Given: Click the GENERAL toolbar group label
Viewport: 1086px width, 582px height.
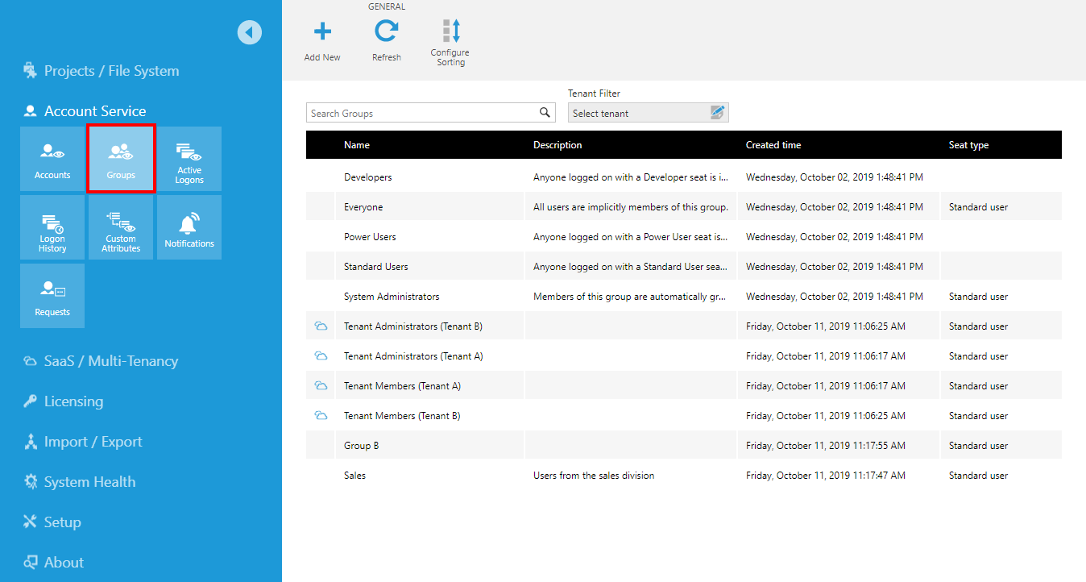Looking at the screenshot, I should click(x=387, y=6).
